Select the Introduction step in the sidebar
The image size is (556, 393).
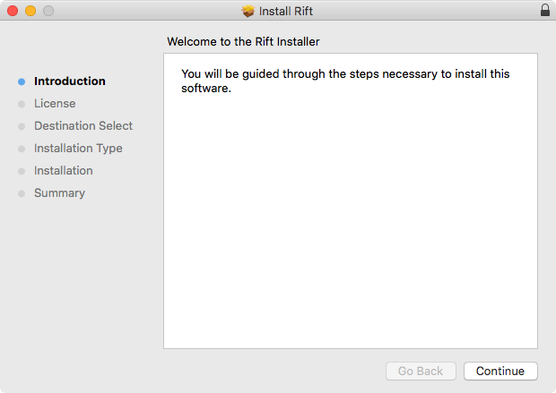pos(69,81)
